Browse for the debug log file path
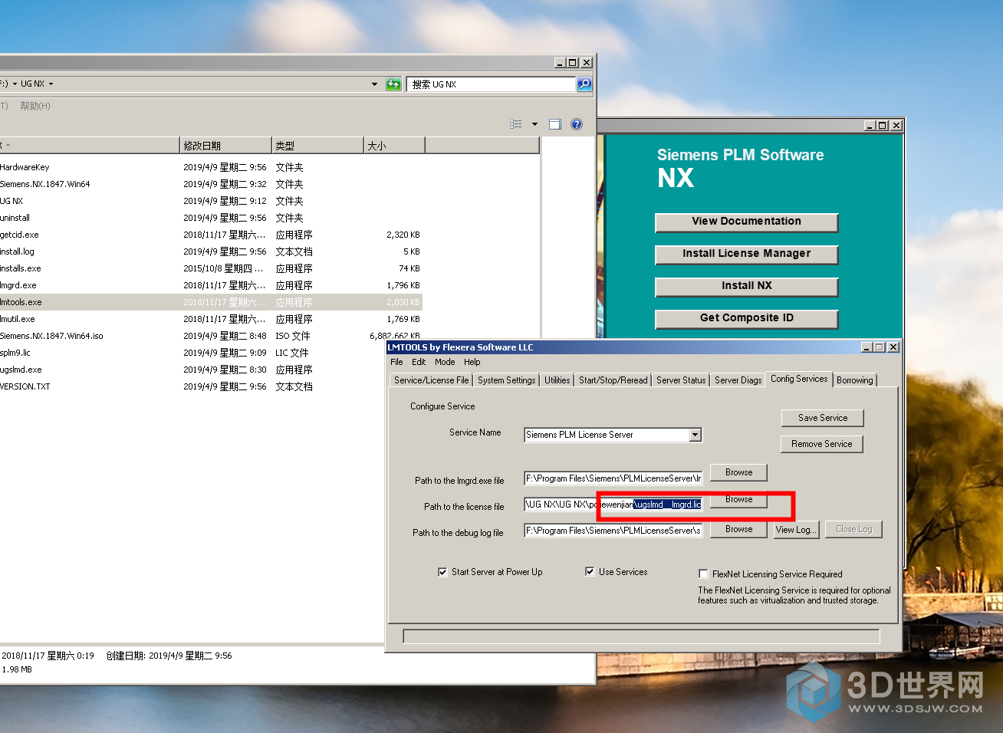Viewport: 1003px width, 733px height. [739, 529]
